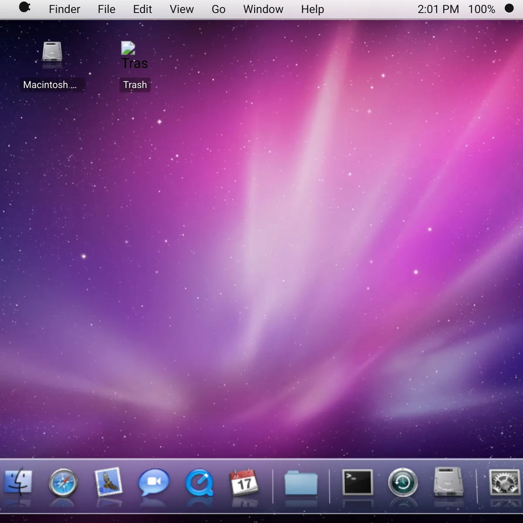Click the Trash label on desktop

click(x=135, y=85)
